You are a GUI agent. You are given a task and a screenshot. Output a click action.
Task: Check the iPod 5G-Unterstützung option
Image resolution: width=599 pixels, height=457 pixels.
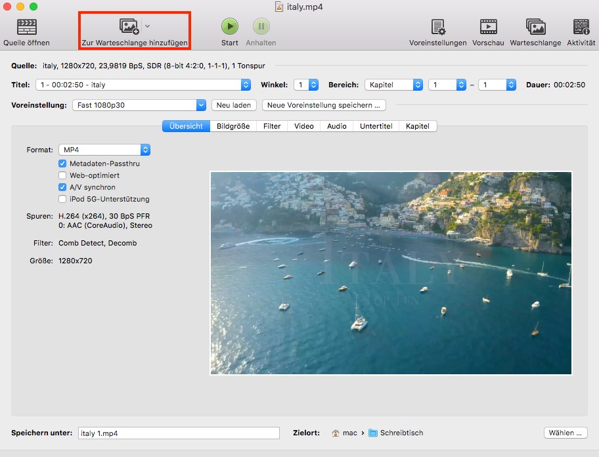click(x=62, y=199)
